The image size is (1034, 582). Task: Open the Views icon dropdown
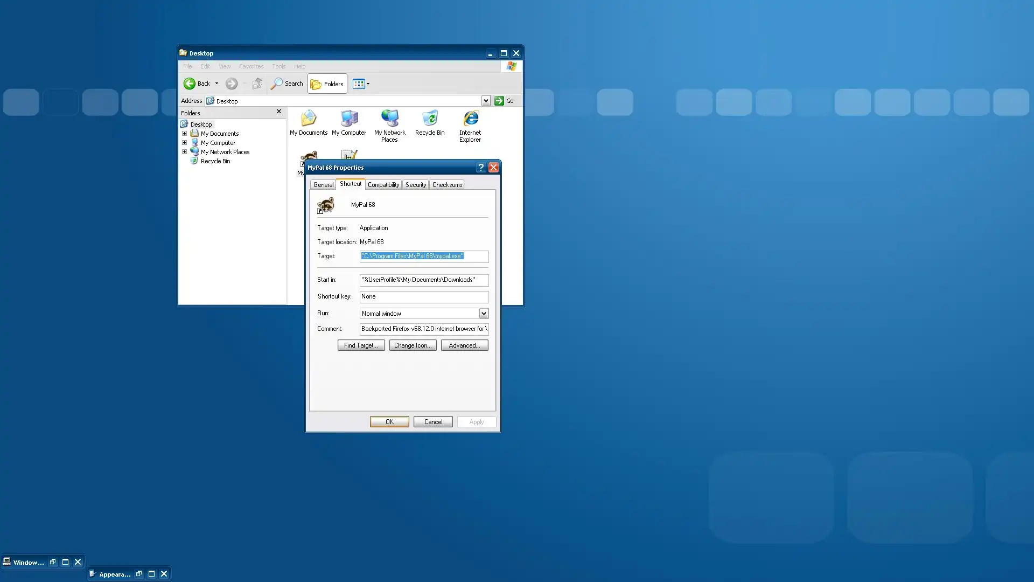point(361,84)
